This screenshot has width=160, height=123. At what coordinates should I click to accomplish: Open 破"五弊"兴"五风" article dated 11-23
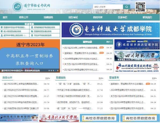click(75, 108)
